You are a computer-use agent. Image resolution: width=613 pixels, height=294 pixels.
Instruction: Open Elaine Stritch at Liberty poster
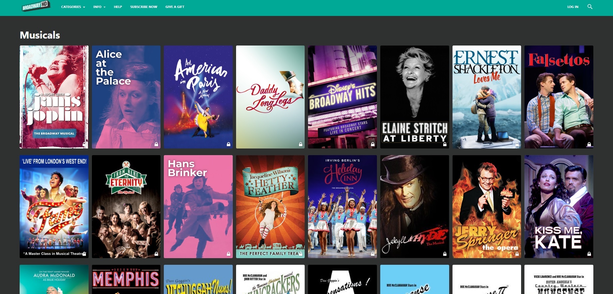click(x=415, y=97)
